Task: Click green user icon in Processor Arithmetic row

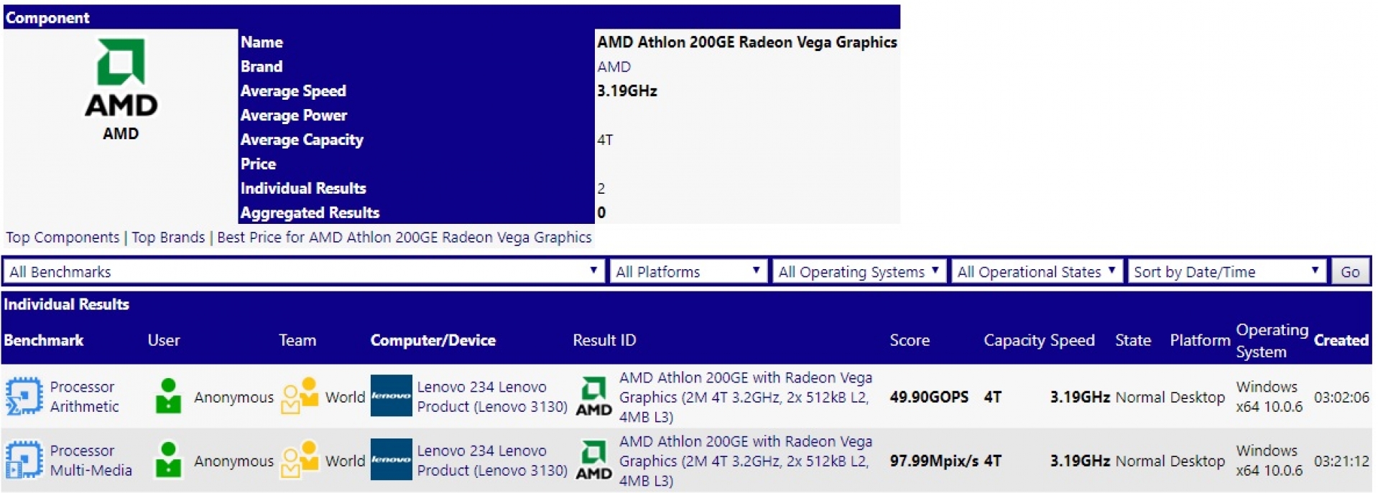Action: point(168,396)
